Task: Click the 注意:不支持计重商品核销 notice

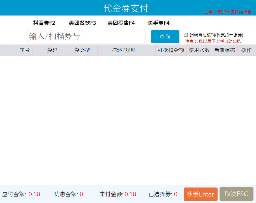Action: (x=228, y=12)
